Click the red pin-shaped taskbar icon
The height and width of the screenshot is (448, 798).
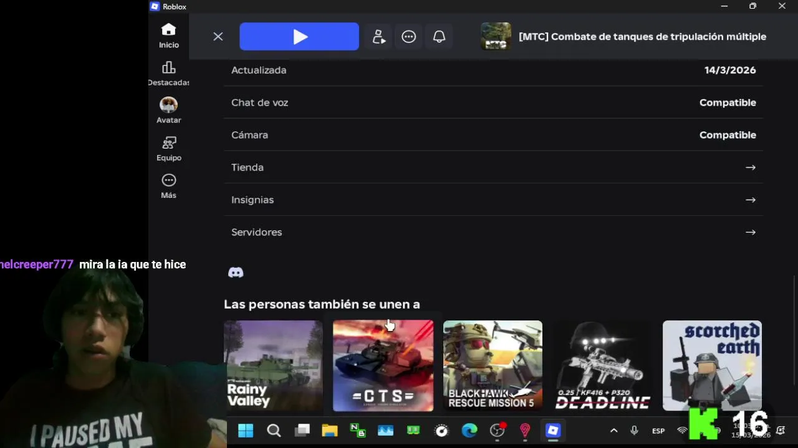pos(525,431)
